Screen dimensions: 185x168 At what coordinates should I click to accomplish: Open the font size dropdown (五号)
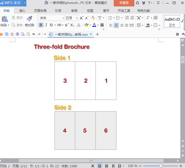coord(76,18)
